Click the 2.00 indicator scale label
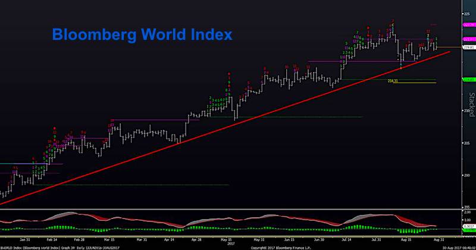This screenshot has height=250, width=476. click(468, 212)
